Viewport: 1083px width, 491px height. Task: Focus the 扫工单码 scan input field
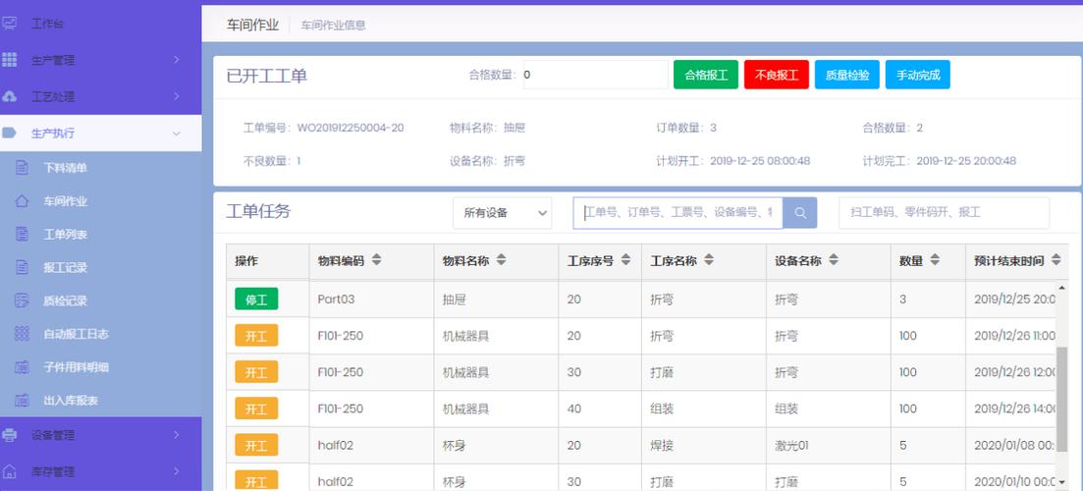pos(944,213)
